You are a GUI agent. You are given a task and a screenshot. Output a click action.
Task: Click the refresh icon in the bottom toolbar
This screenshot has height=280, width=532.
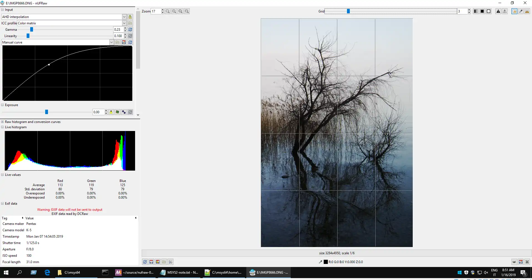(x=145, y=262)
